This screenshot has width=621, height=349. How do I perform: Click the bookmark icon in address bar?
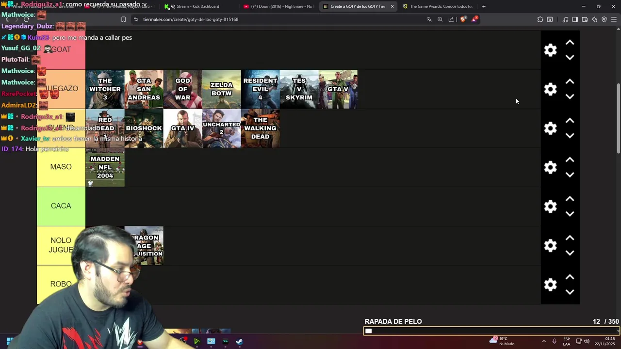123,19
